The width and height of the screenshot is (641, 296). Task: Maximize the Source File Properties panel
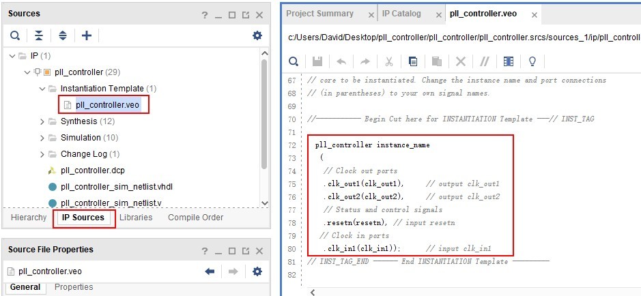click(232, 251)
